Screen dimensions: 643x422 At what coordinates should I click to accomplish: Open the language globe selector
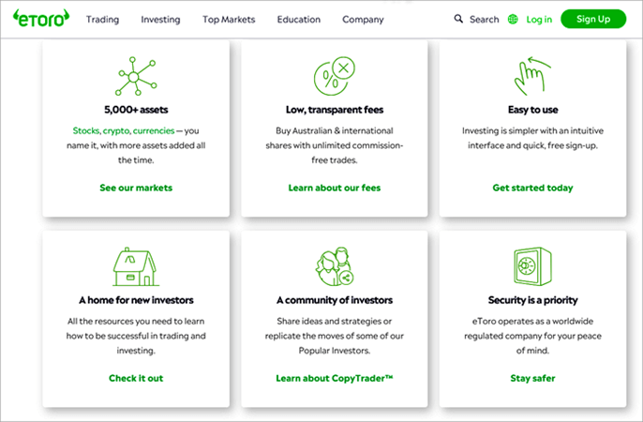(x=513, y=19)
